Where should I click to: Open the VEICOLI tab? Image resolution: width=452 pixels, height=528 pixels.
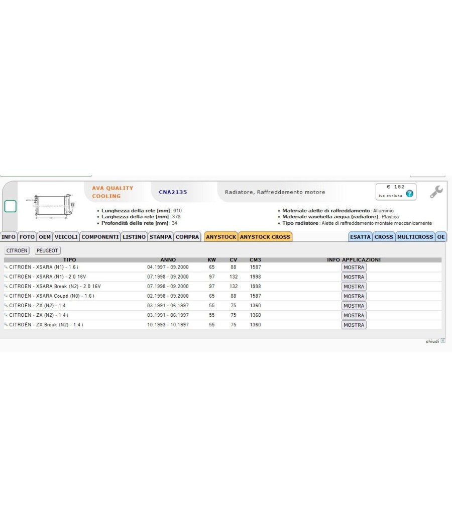tap(66, 237)
